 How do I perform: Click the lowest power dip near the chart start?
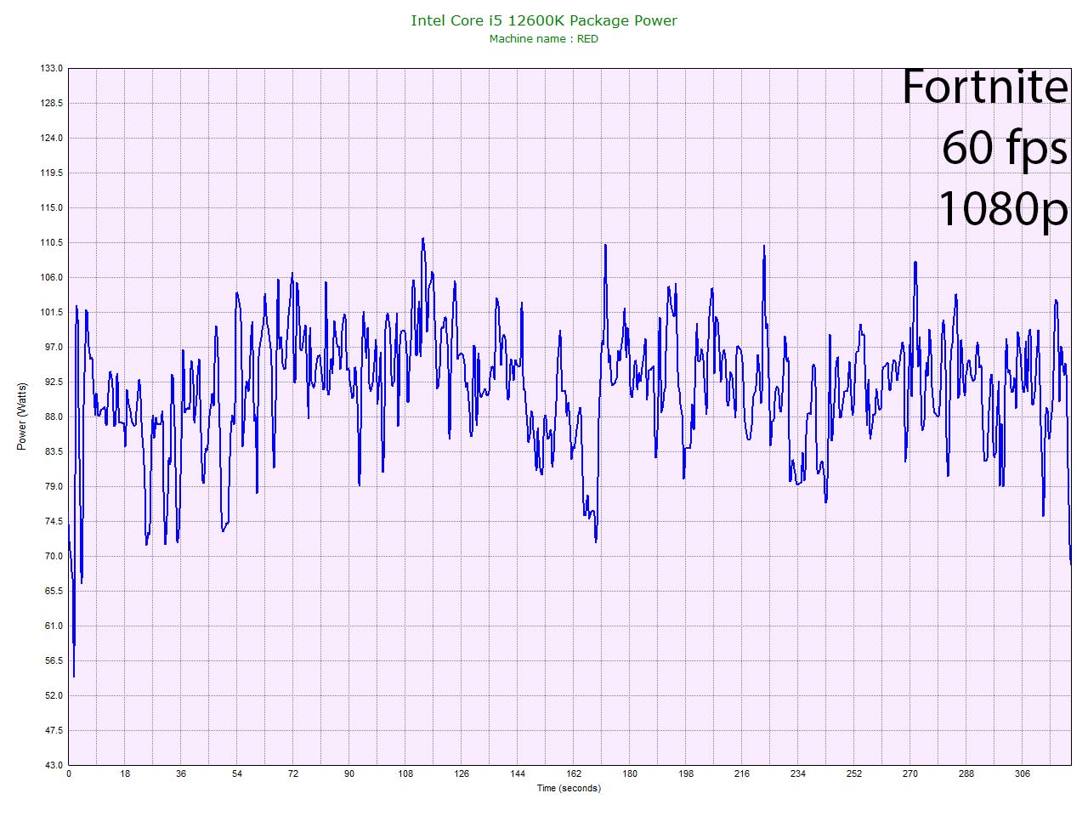[x=74, y=676]
